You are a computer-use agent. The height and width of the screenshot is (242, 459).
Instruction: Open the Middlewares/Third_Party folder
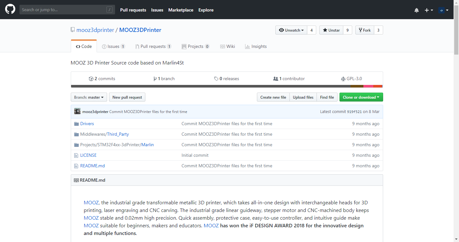pos(105,134)
